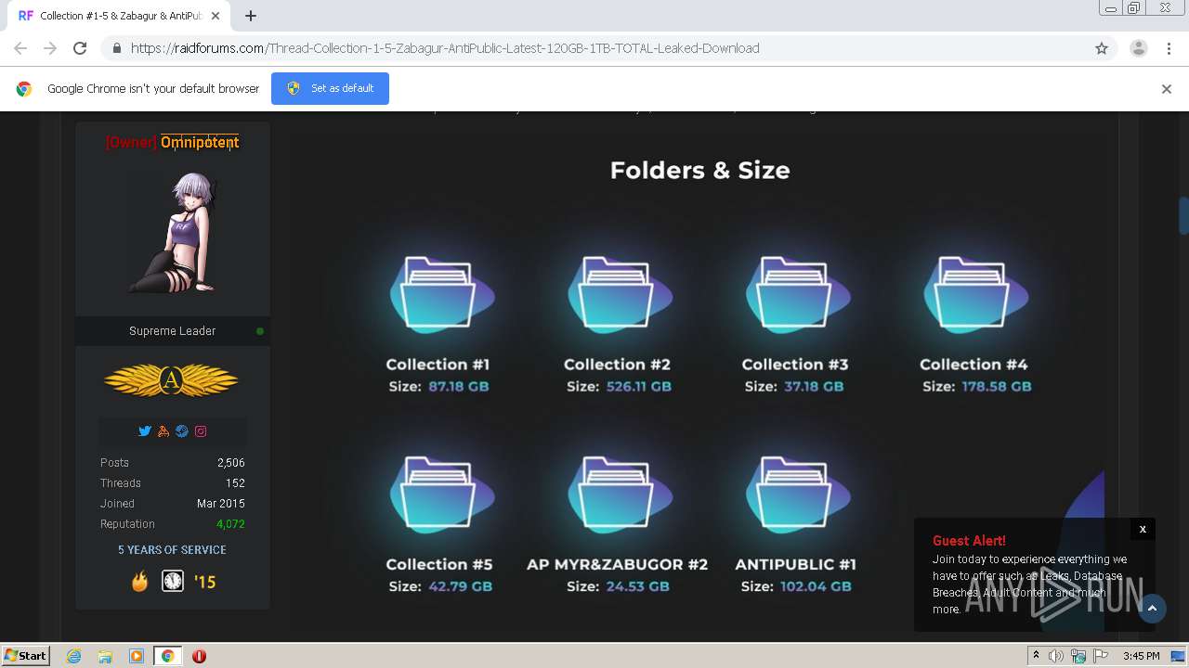View site security lock info
This screenshot has width=1189, height=668.
(116, 48)
